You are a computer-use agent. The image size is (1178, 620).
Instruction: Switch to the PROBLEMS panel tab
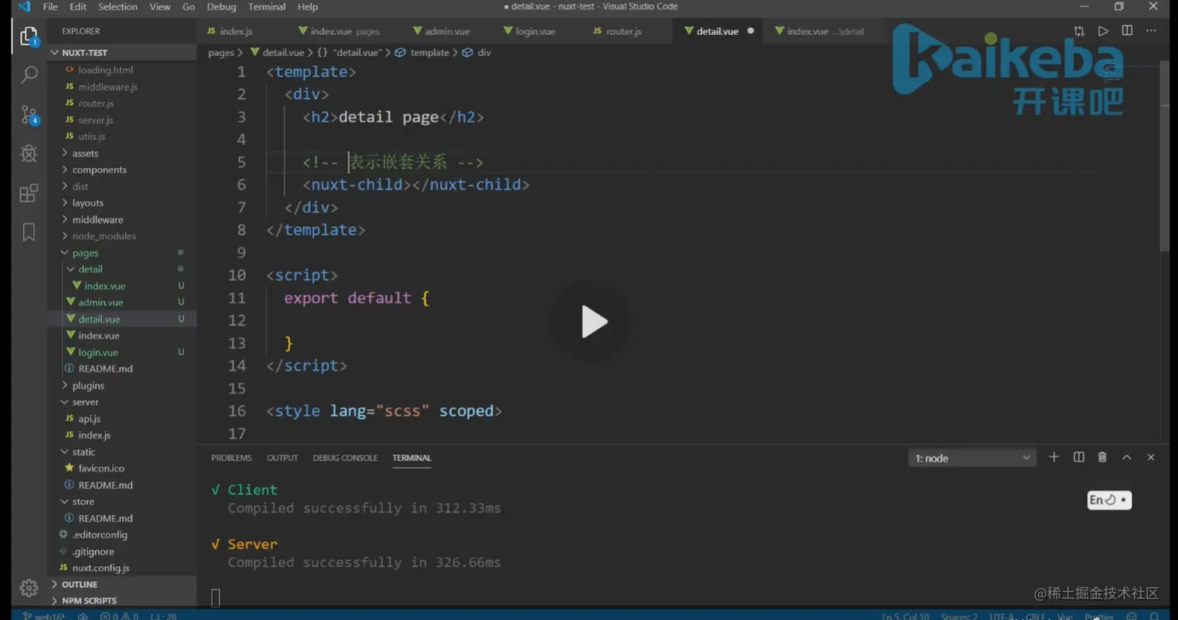(231, 458)
